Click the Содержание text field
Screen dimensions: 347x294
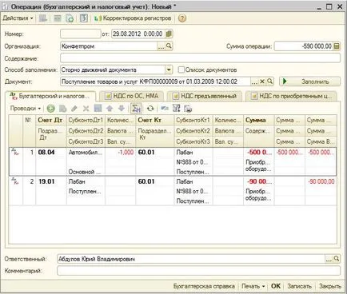(x=200, y=58)
